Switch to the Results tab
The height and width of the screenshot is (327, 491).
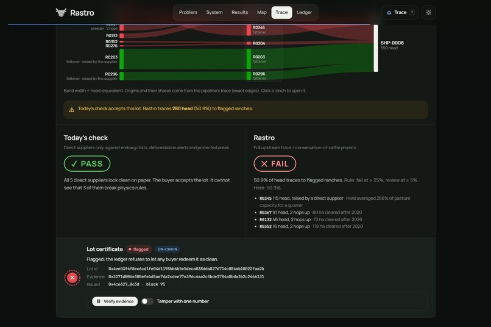click(239, 13)
